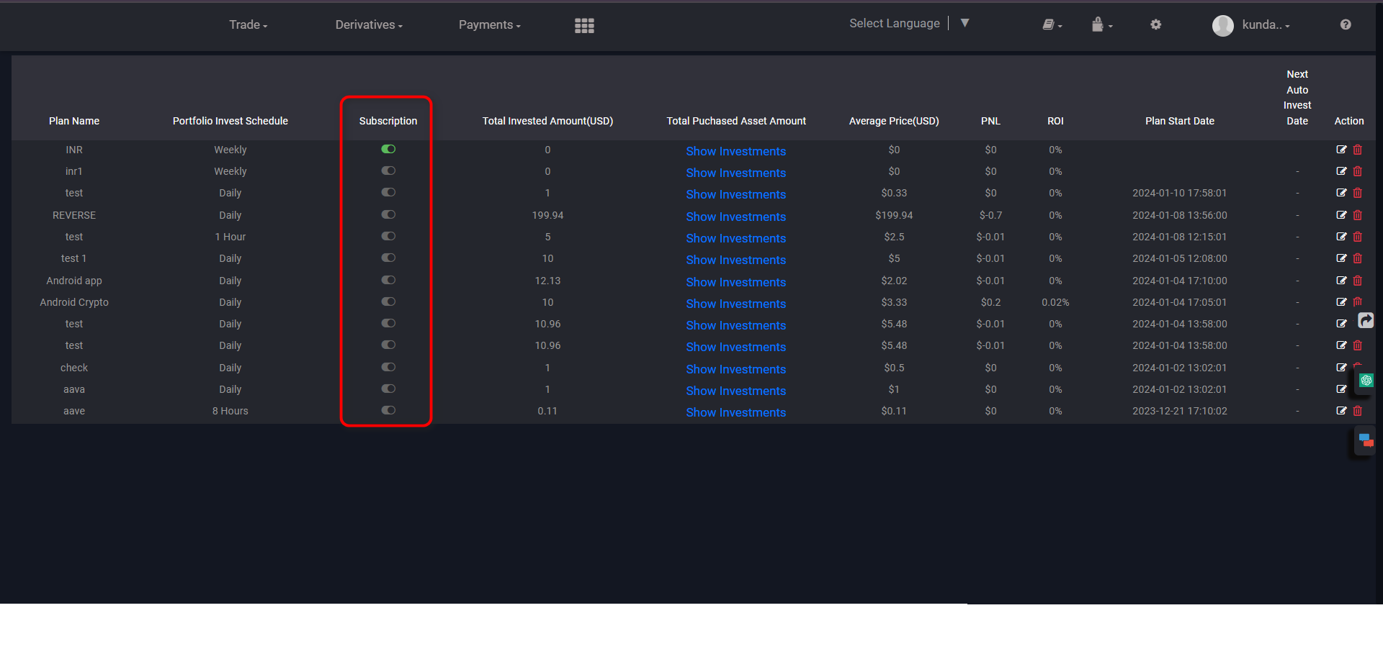Open the wallet icon in the header

click(x=1098, y=24)
